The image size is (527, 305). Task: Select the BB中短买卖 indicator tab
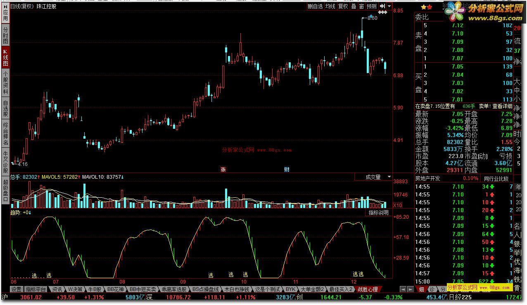click(143, 289)
